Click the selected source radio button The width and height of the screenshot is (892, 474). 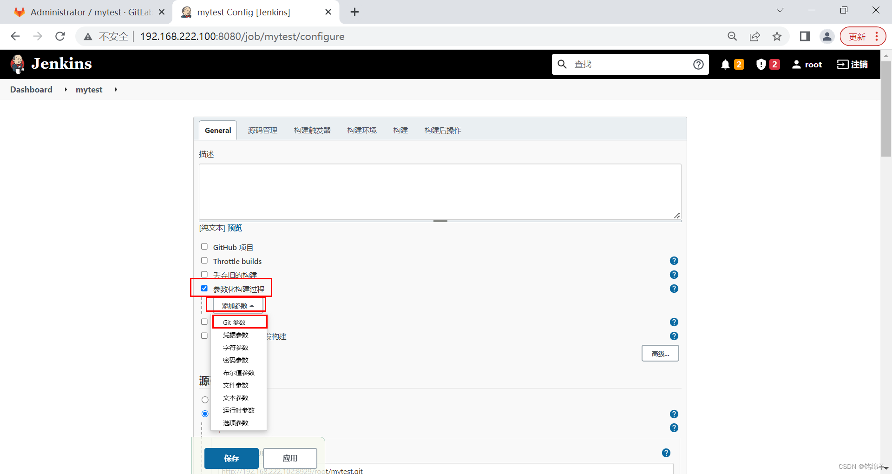point(205,414)
